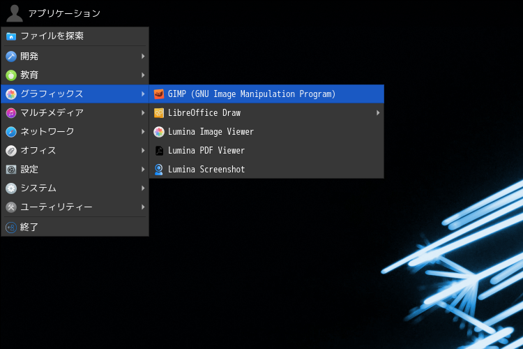Click the マルチメディア music note icon
523x349 pixels.
(x=11, y=113)
